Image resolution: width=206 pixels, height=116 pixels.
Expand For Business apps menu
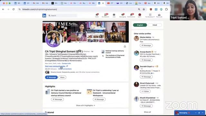(x=150, y=15)
